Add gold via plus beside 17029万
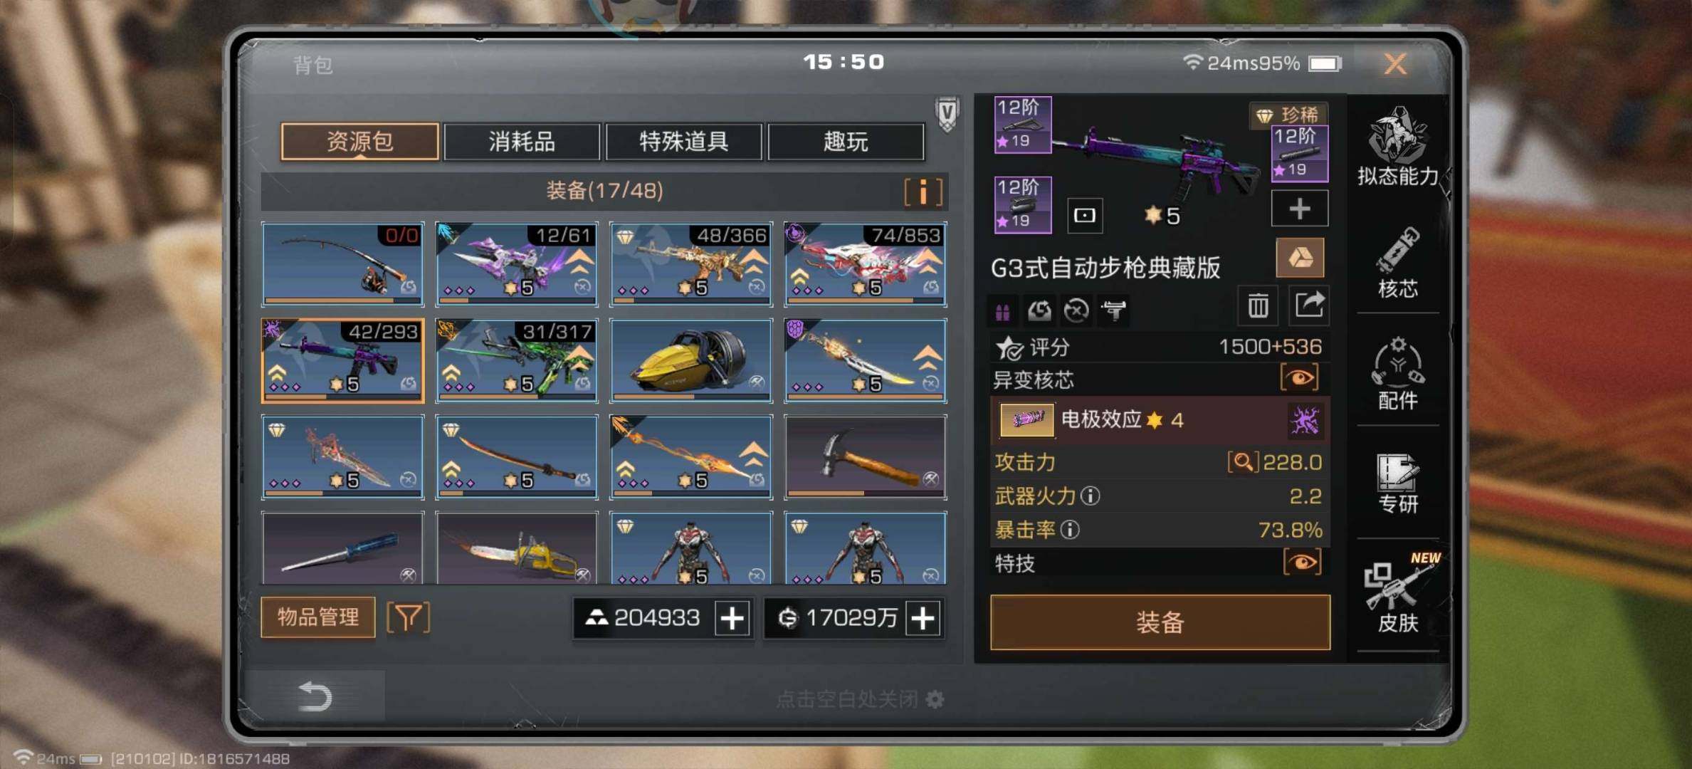This screenshot has height=769, width=1692. click(923, 618)
